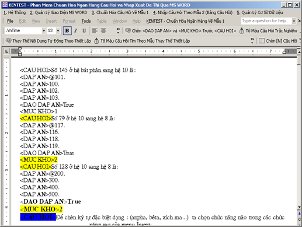This screenshot has width=302, height=227.
Task: Click the tab stop selector on ruler
Action: pos(6,51)
